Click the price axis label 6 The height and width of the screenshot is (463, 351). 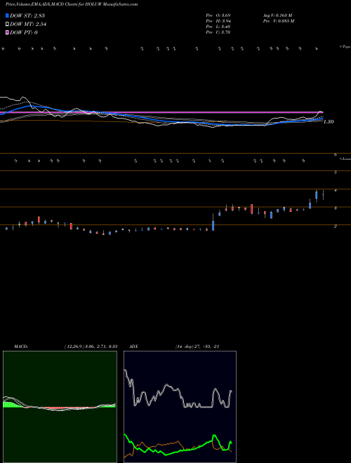336,154
